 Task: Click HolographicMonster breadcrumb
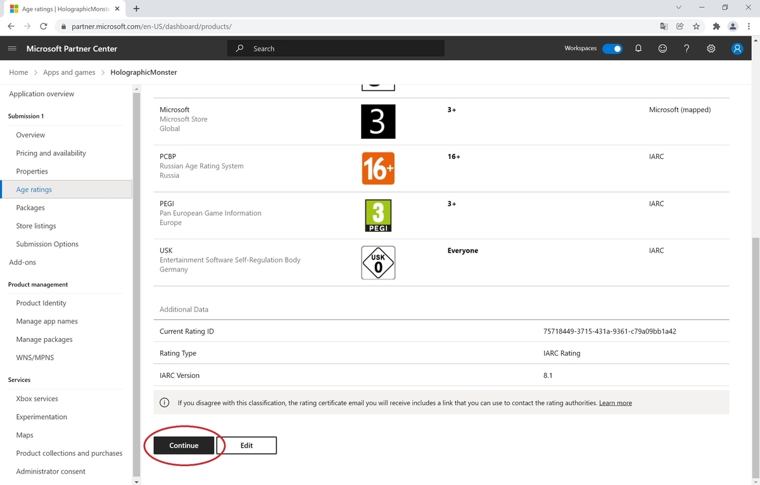(144, 72)
